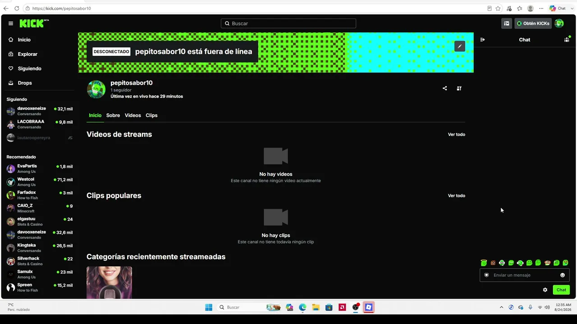Open the Kick shop box icon

[507, 23]
